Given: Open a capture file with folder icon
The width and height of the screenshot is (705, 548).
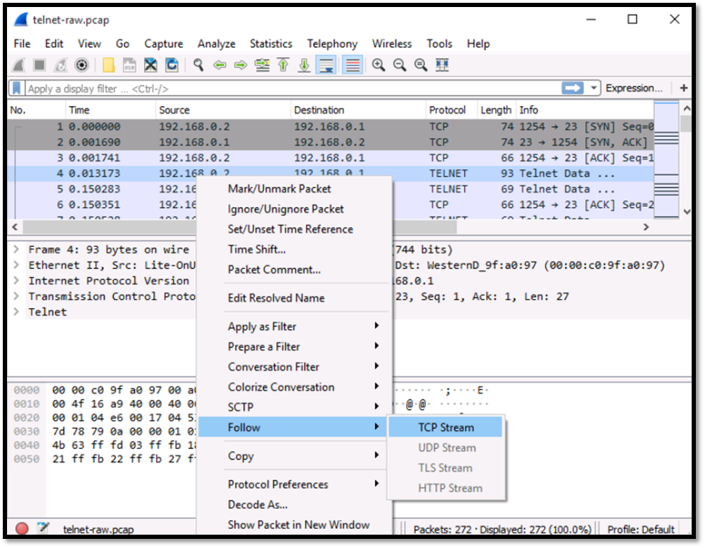Looking at the screenshot, I should point(108,65).
